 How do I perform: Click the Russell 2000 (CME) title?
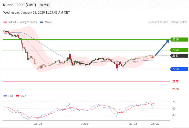coord(19,5)
